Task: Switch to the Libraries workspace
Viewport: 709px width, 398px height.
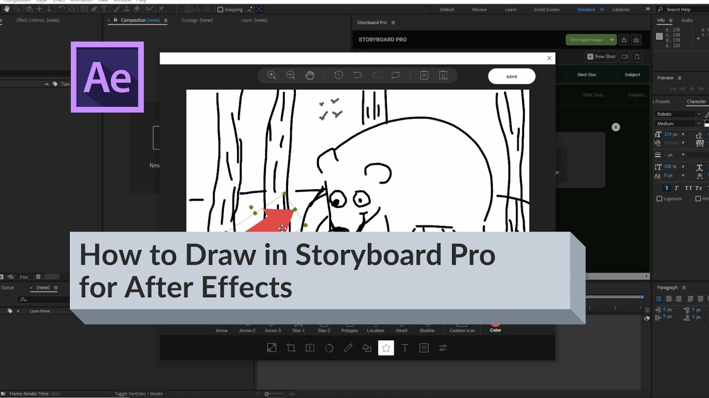Action: click(x=621, y=9)
